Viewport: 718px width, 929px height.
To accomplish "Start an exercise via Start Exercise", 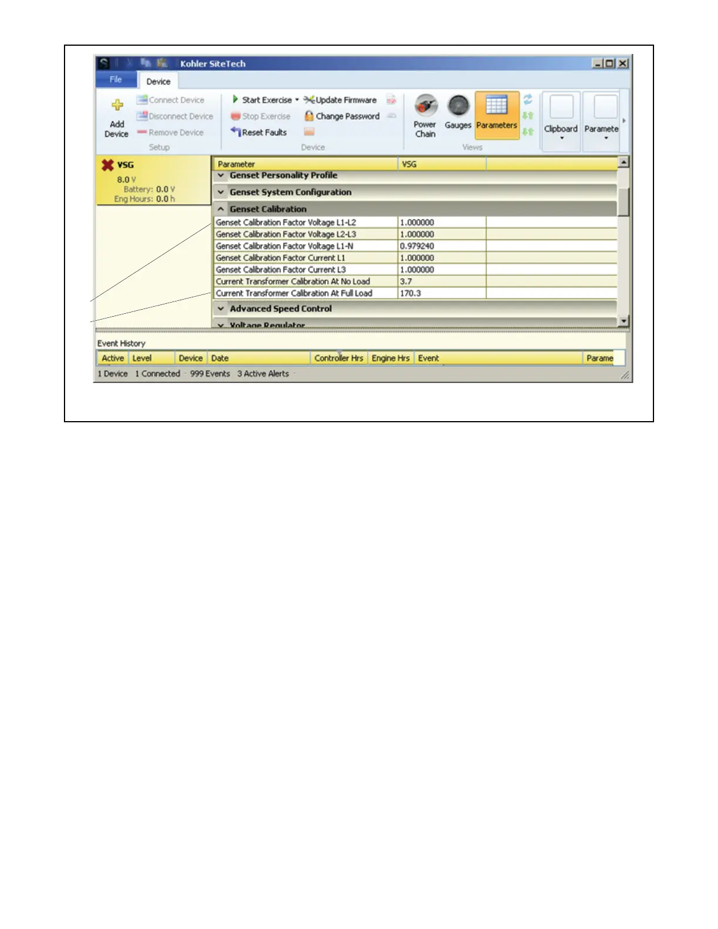I will (x=262, y=100).
